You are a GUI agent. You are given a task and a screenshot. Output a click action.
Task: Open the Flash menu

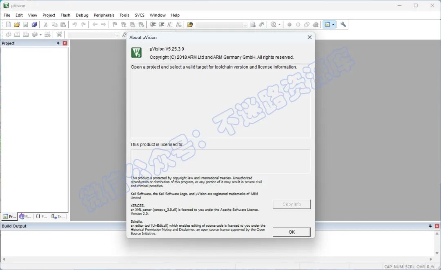[x=65, y=15]
